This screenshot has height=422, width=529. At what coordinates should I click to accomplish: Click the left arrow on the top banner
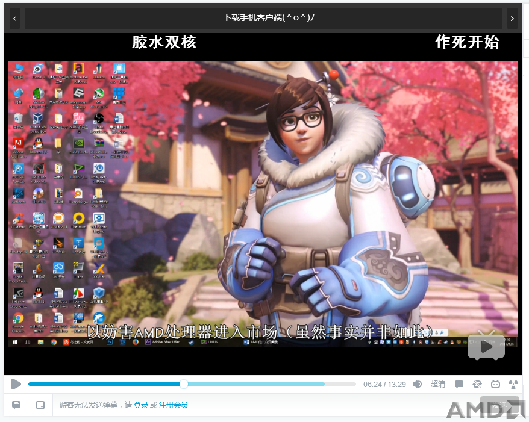coord(14,19)
